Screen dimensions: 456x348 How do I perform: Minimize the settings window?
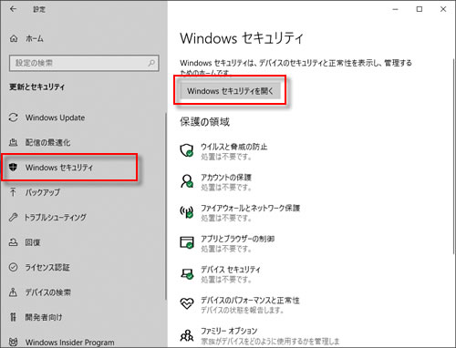[x=395, y=9]
